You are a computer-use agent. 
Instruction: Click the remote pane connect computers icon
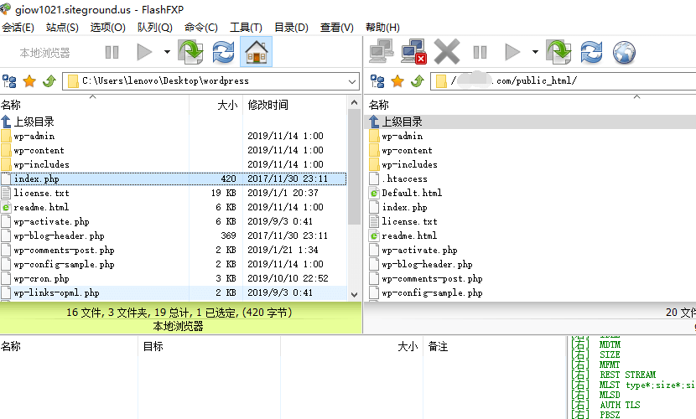pyautogui.click(x=382, y=51)
